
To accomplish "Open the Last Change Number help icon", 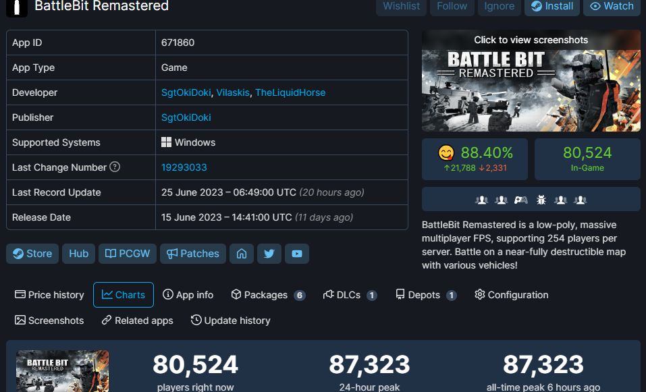I will pos(115,167).
